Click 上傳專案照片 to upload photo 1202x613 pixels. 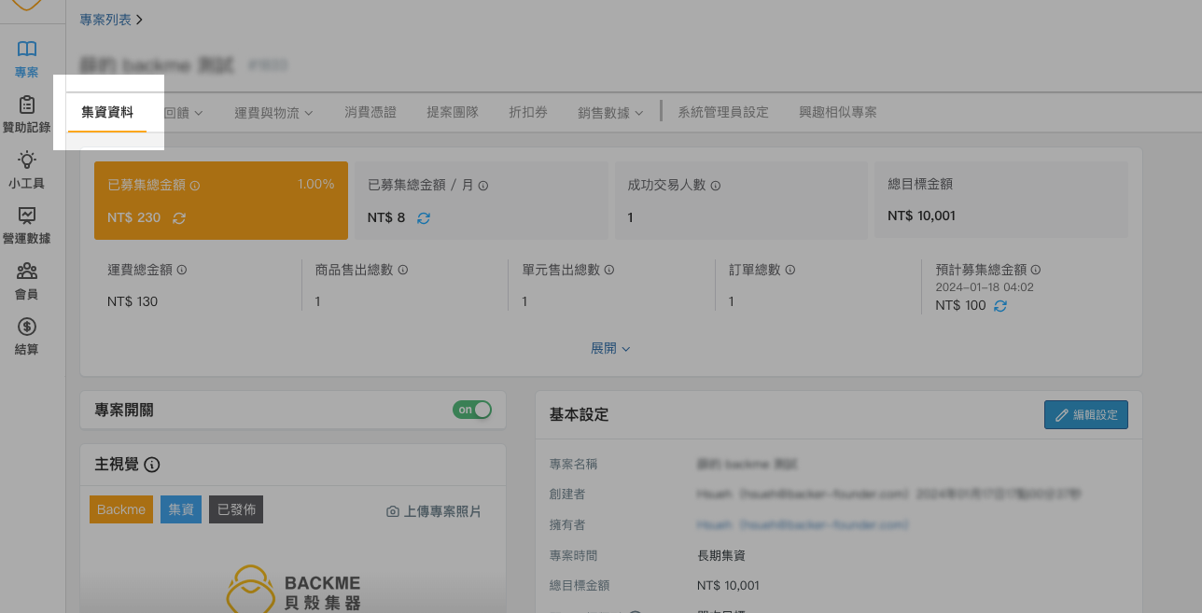pyautogui.click(x=434, y=511)
